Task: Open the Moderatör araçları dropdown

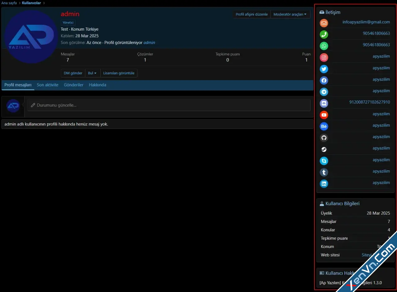Action: click(x=290, y=14)
